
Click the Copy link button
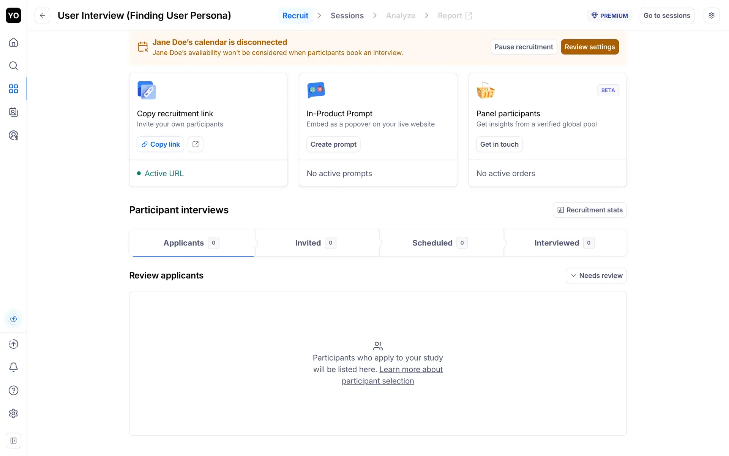pos(160,144)
